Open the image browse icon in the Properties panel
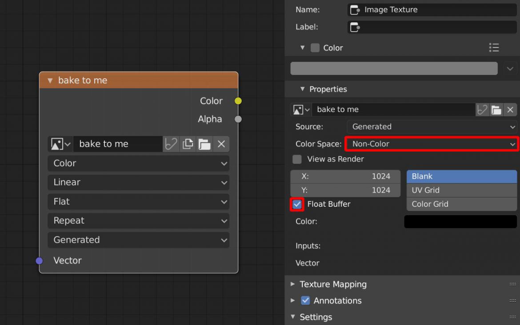This screenshot has height=325, width=520. [301, 109]
